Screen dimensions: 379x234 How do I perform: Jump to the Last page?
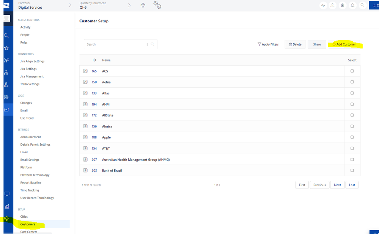pyautogui.click(x=352, y=185)
